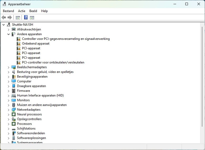
Task: Open the Bestand menu
Action: click(x=8, y=11)
